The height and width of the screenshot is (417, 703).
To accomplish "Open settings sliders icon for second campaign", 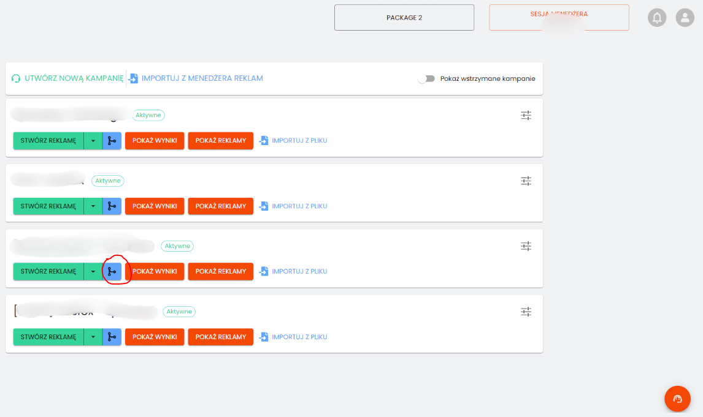I will [526, 181].
